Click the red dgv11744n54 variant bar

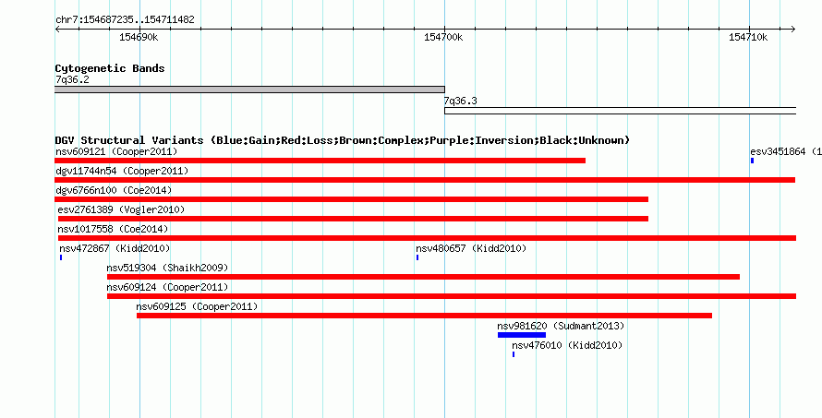point(425,180)
